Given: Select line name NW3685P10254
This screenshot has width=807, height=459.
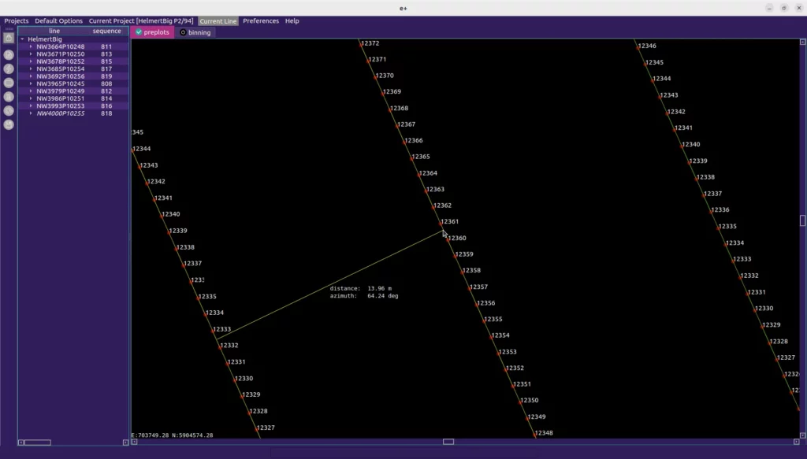Looking at the screenshot, I should (60, 68).
